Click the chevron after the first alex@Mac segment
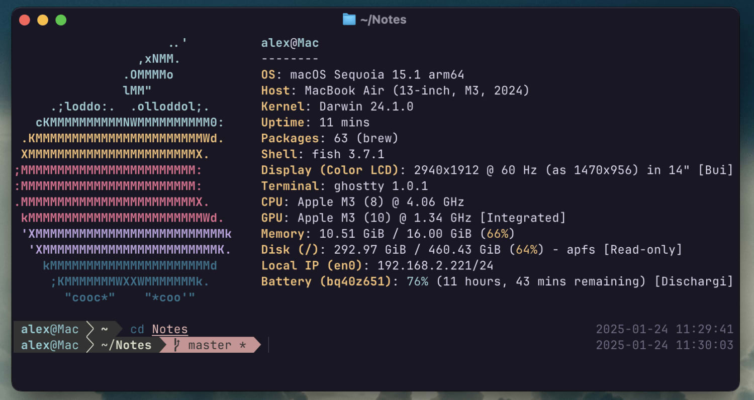The width and height of the screenshot is (754, 400). [90, 329]
